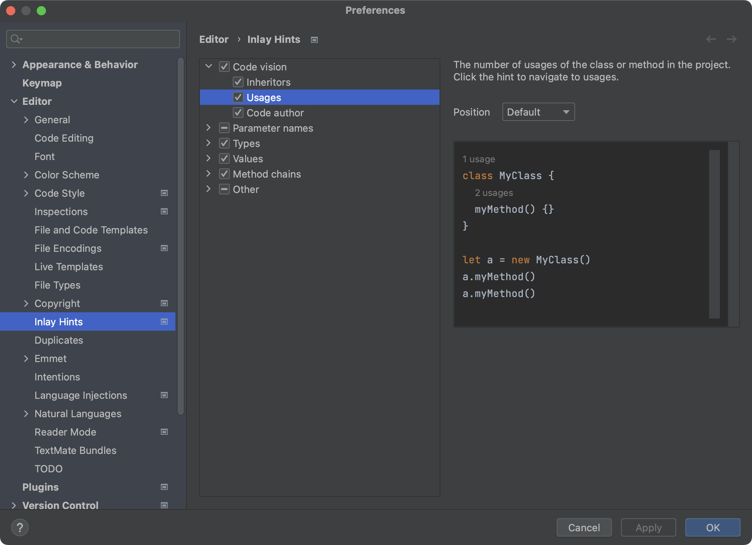Click the Cancel button
Screen dimensions: 752x545
pos(584,527)
